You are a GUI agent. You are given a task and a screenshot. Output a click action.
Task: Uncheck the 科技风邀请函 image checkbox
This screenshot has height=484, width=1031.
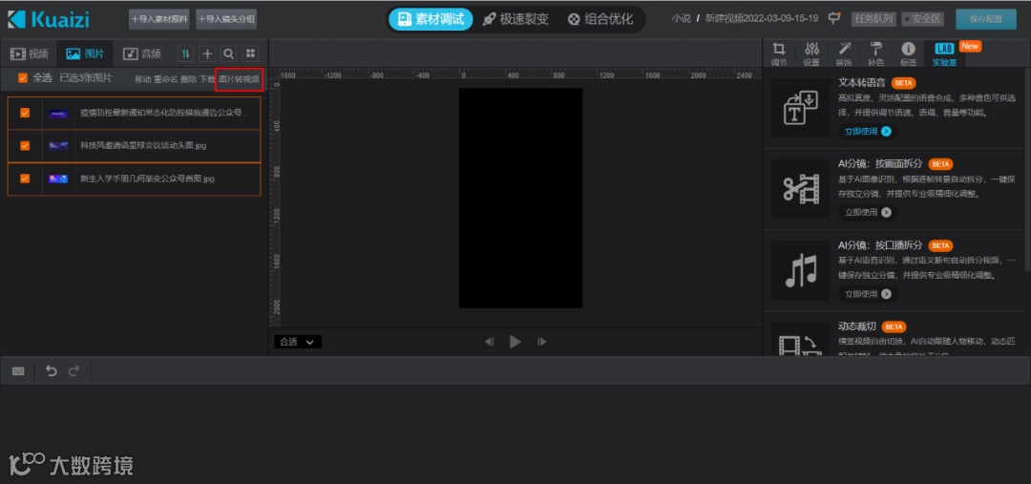click(x=25, y=145)
